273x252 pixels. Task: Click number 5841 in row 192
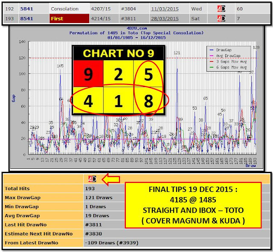26,9
